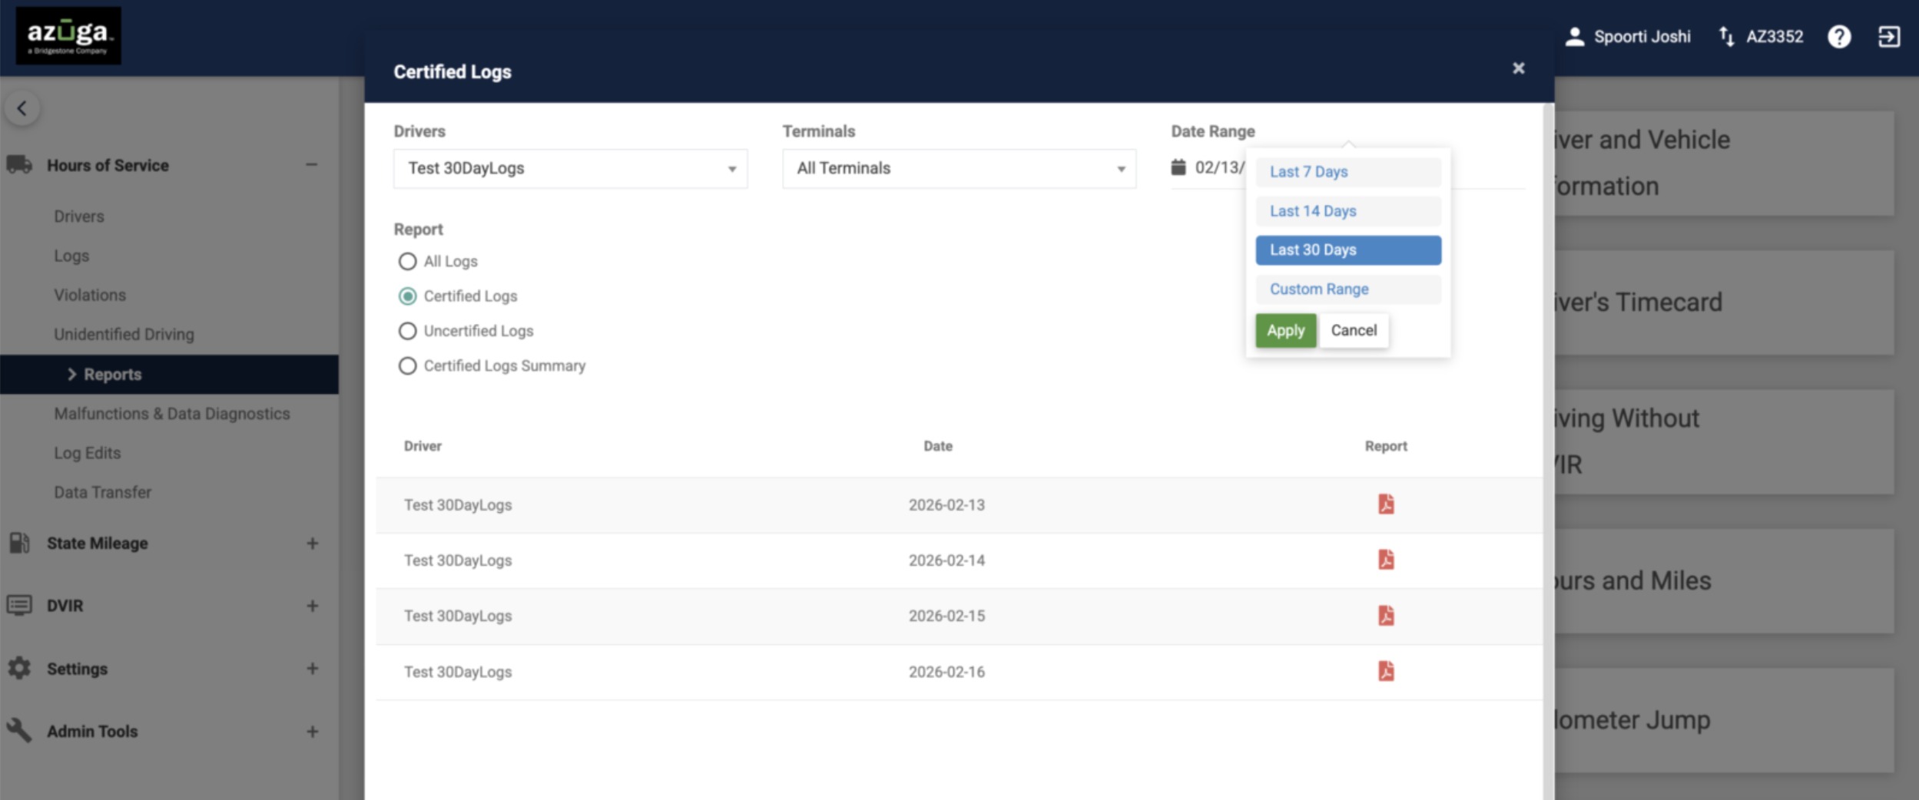Open PDF report for 2026-02-13
Viewport: 1919px width, 800px height.
click(1386, 504)
